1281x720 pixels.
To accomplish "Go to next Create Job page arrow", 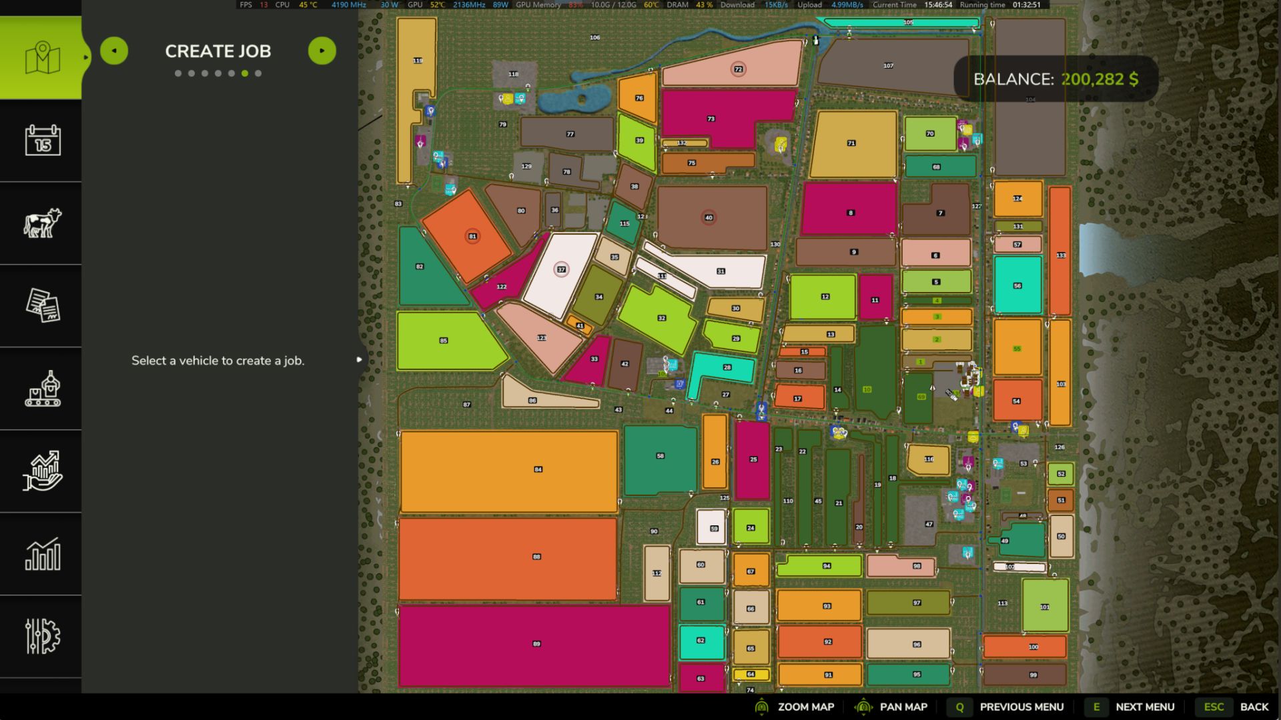I will pyautogui.click(x=322, y=51).
